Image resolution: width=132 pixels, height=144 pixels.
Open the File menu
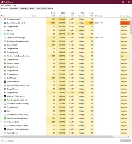click(2, 5)
